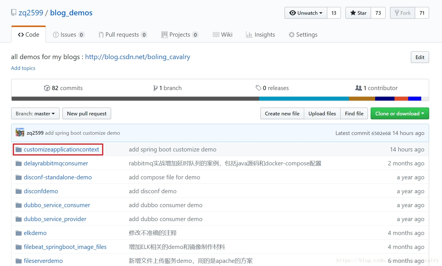Viewport: 442px width, 266px height.
Task: Open the filebeat_springboot_image_files folder
Action: [x=65, y=247]
